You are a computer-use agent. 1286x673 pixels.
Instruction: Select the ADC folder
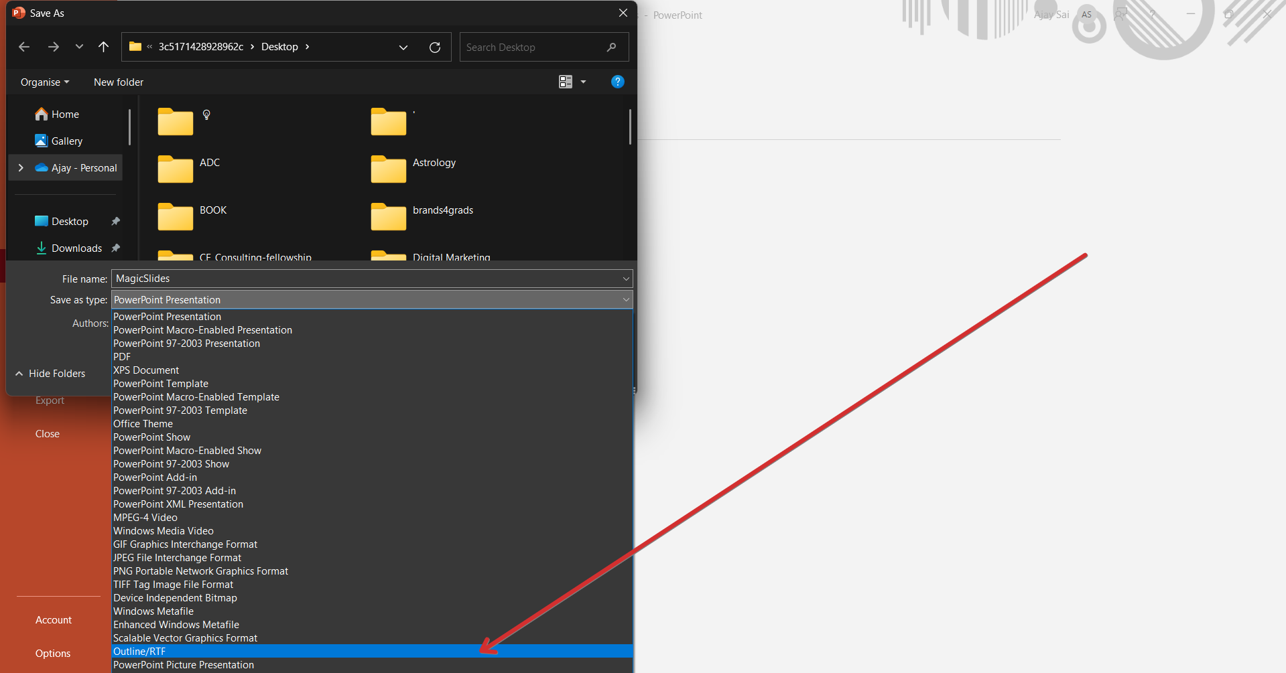(x=189, y=168)
